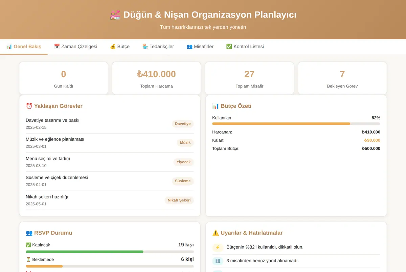Screen dimensions: 406x272
Task: Click the budget warning 'Bütçenin %82'i kullanıldı' text
Action: tap(265, 247)
